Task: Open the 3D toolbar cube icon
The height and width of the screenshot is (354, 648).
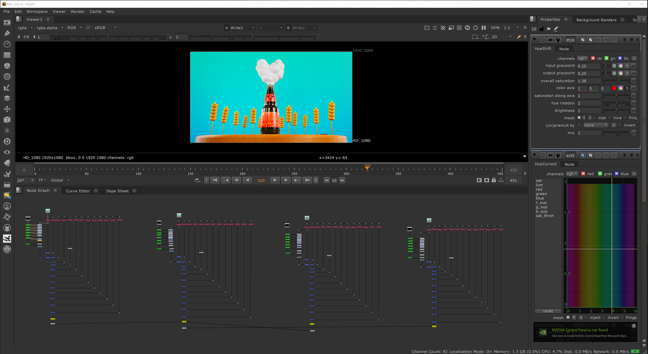Action: (x=7, y=120)
